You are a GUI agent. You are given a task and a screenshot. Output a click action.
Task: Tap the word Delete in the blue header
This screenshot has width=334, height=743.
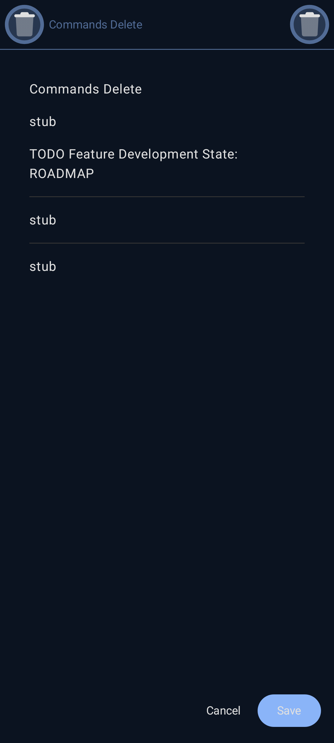[x=126, y=25]
